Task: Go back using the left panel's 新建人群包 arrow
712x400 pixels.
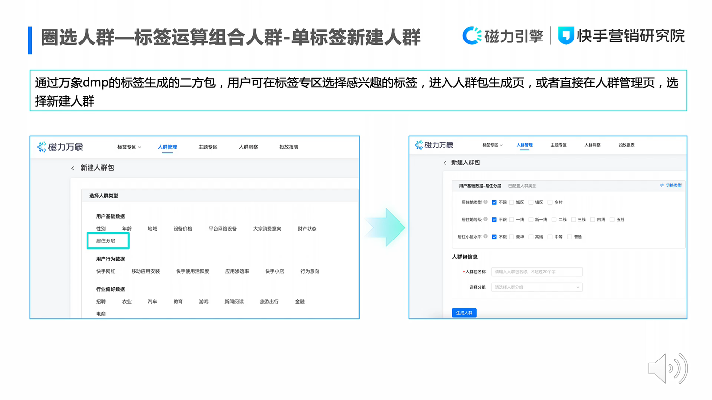Action: pyautogui.click(x=73, y=168)
